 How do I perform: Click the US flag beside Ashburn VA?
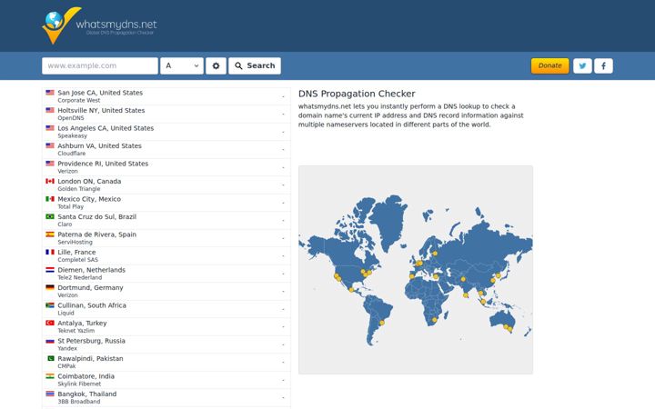tap(50, 145)
